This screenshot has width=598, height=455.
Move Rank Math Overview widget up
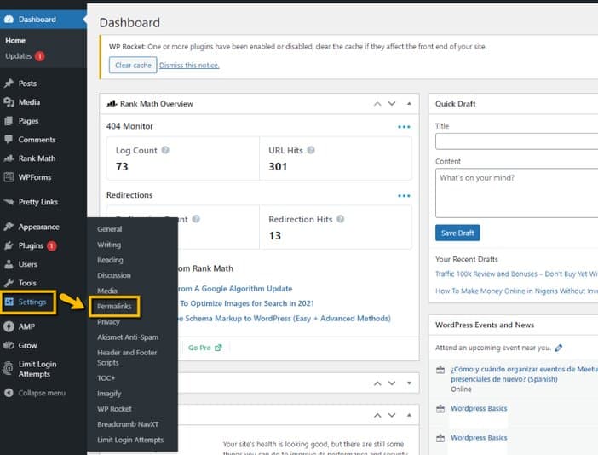[x=377, y=104]
